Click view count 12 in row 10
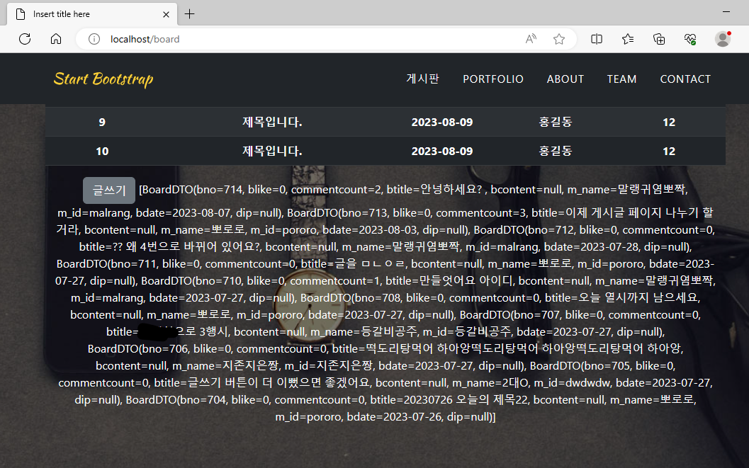Image resolution: width=749 pixels, height=468 pixels. (669, 152)
